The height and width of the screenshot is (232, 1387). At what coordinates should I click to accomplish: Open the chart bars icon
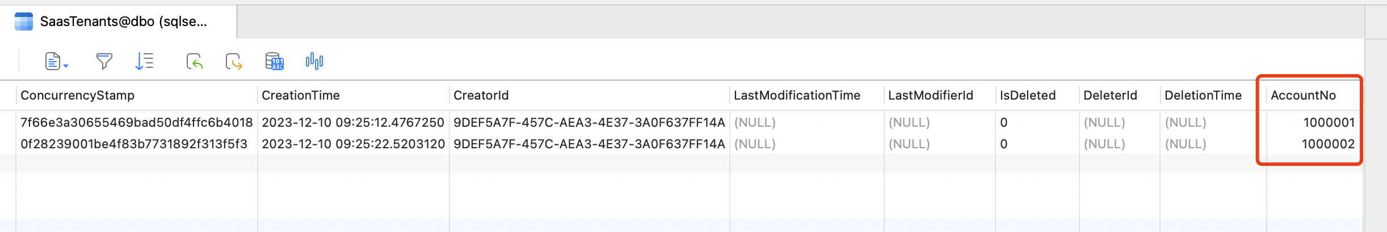click(314, 61)
